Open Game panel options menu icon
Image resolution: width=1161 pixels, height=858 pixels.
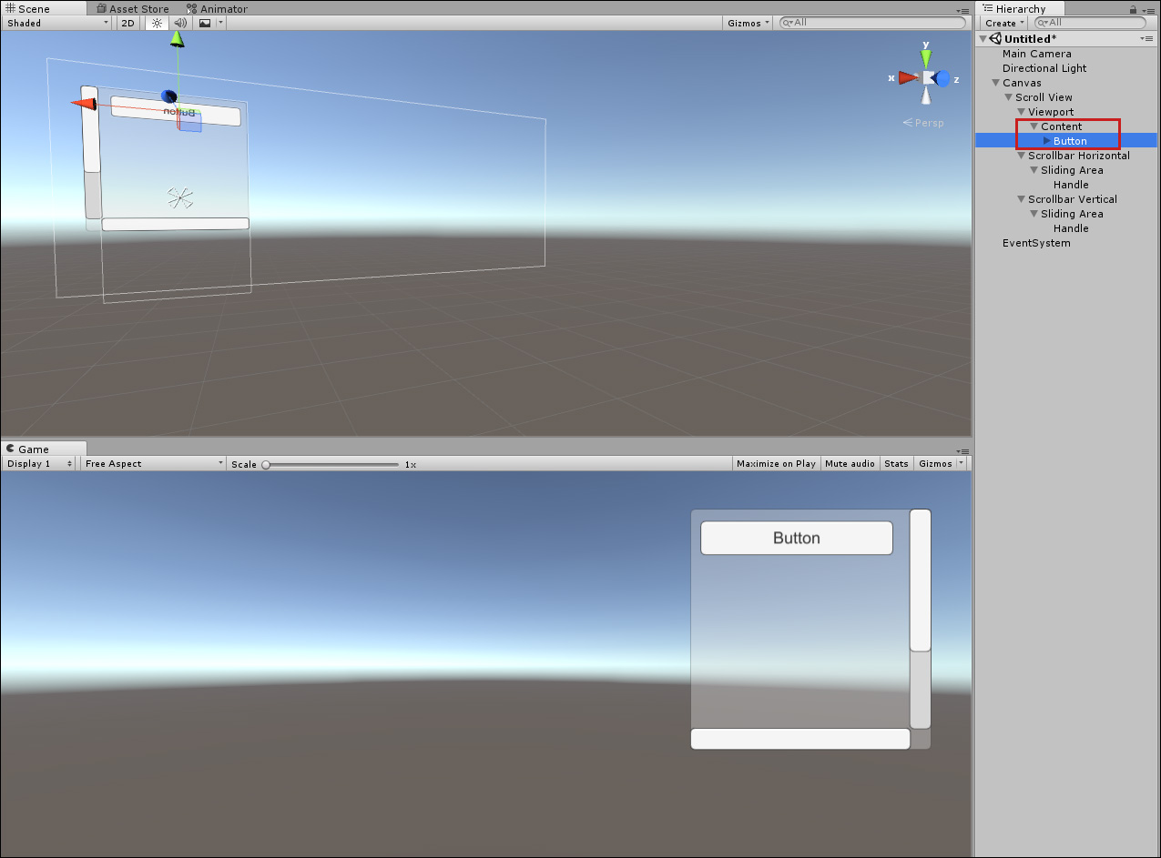point(962,450)
